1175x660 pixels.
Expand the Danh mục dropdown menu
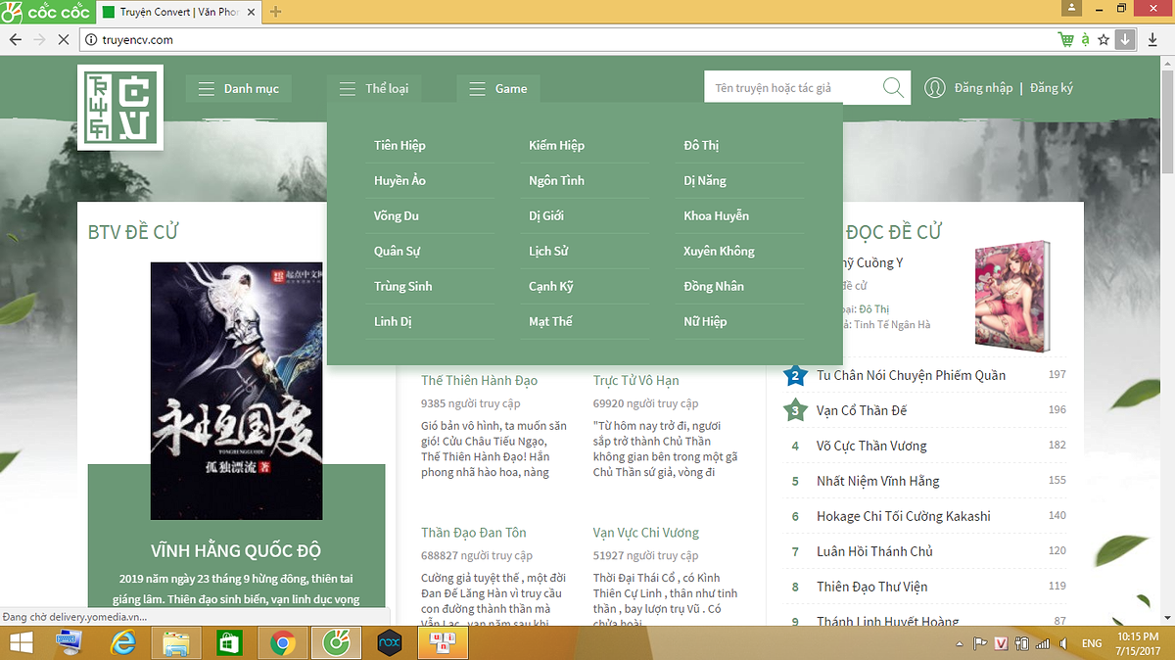(239, 89)
